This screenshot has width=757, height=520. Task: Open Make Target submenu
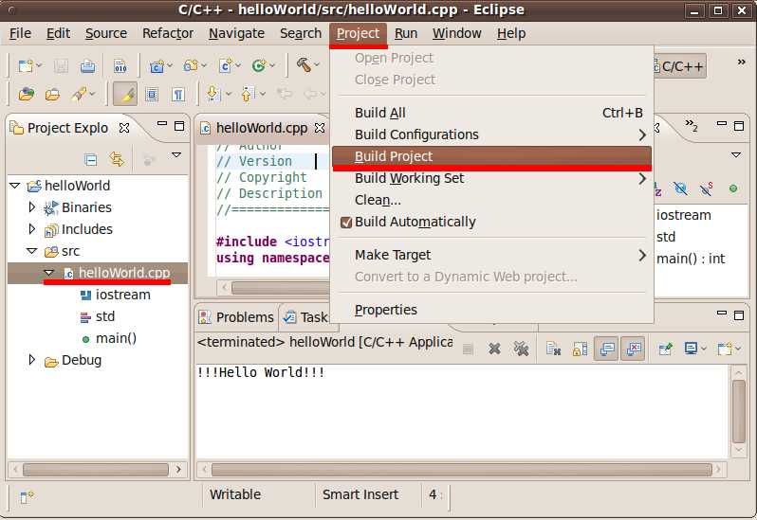tap(491, 255)
